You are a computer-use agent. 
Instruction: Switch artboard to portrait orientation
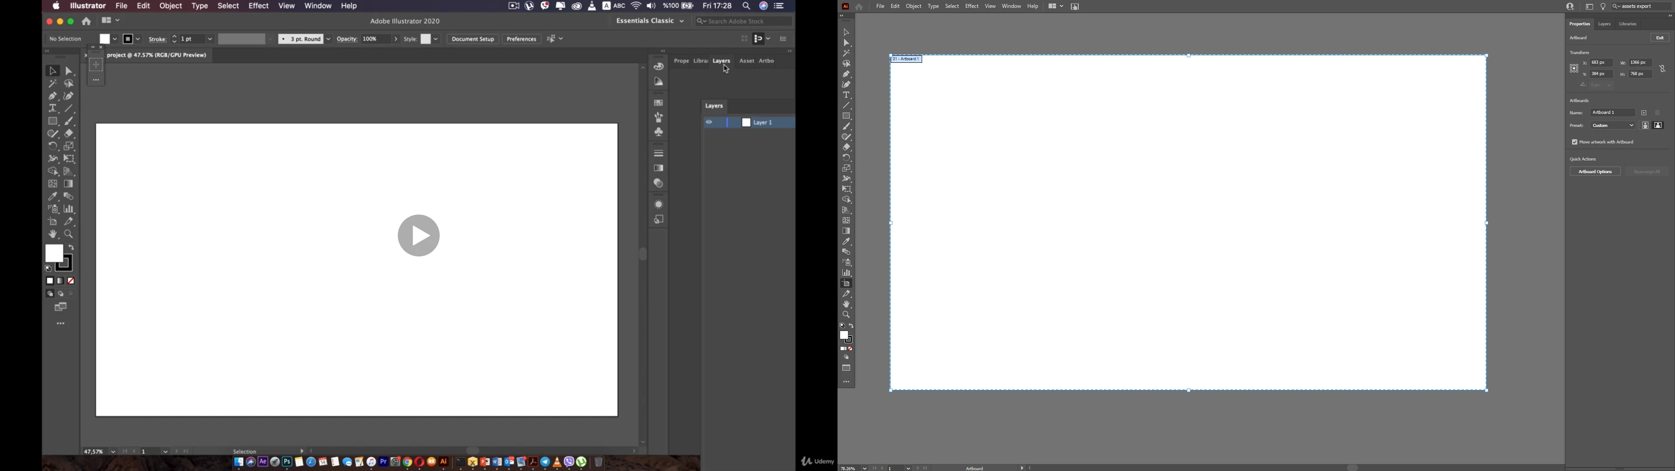[1645, 126]
